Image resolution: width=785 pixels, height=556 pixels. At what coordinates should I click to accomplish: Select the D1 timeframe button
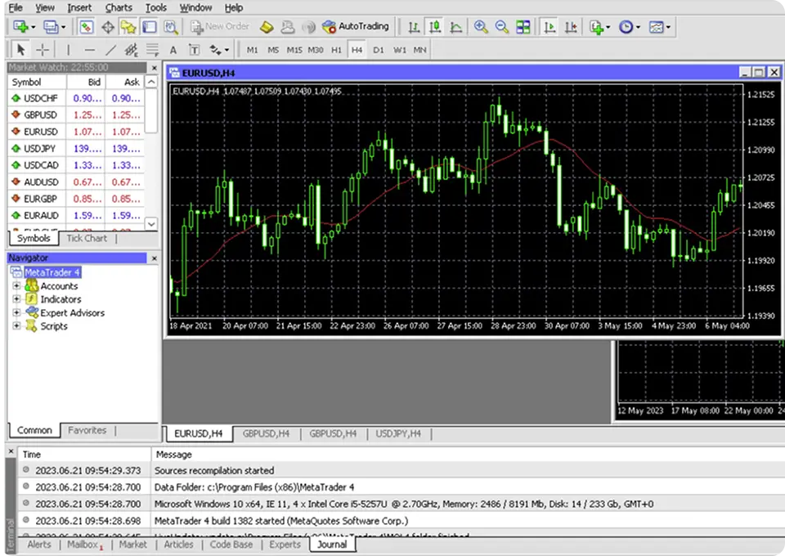tap(378, 50)
